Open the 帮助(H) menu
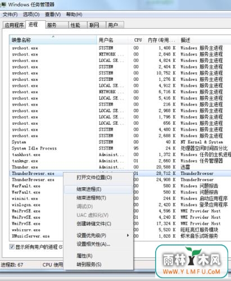Screen dimensions: 231x281 point(74,15)
